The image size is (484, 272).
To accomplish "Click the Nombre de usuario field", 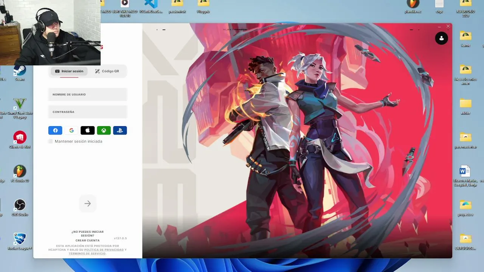I will (x=88, y=94).
